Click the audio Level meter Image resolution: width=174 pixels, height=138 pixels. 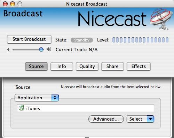pyautogui.click(x=140, y=40)
